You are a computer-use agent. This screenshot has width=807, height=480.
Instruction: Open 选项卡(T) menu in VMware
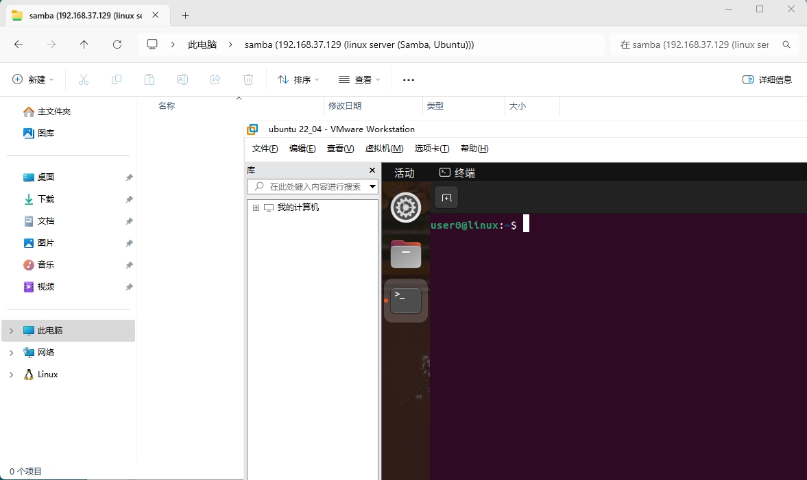pos(432,149)
